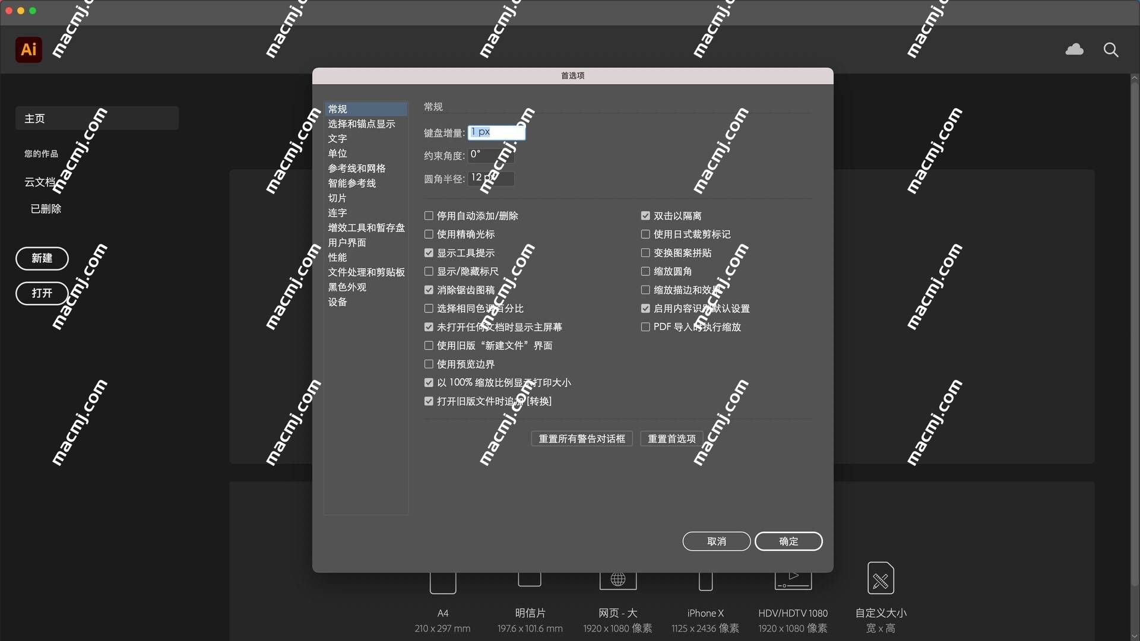Image resolution: width=1140 pixels, height=641 pixels.
Task: Enable PDF导入时执行缩放 checkbox
Action: (x=645, y=327)
